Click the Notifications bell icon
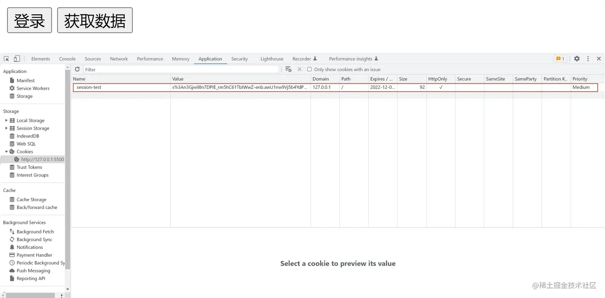The width and height of the screenshot is (605, 298). (x=12, y=247)
